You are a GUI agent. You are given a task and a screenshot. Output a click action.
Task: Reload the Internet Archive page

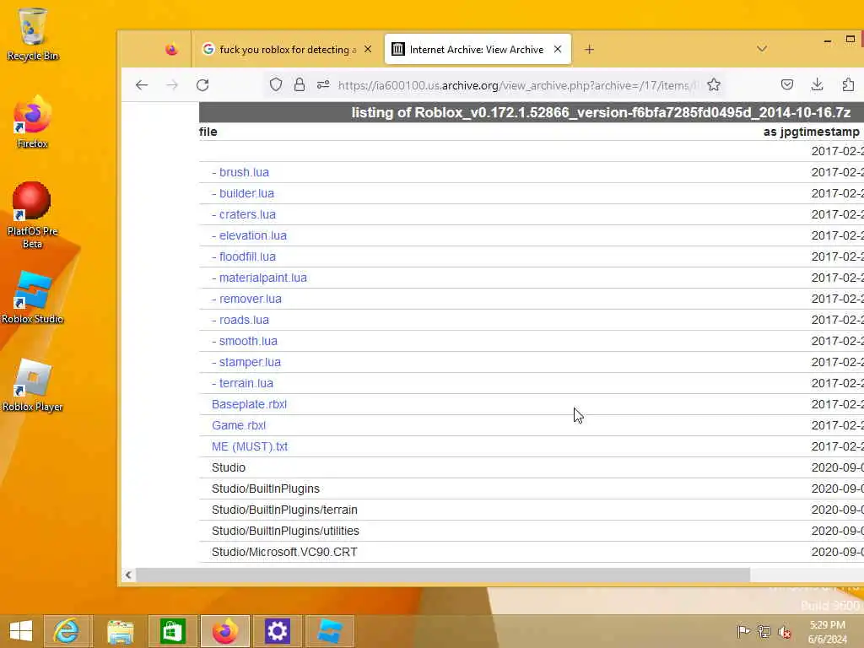coord(202,85)
